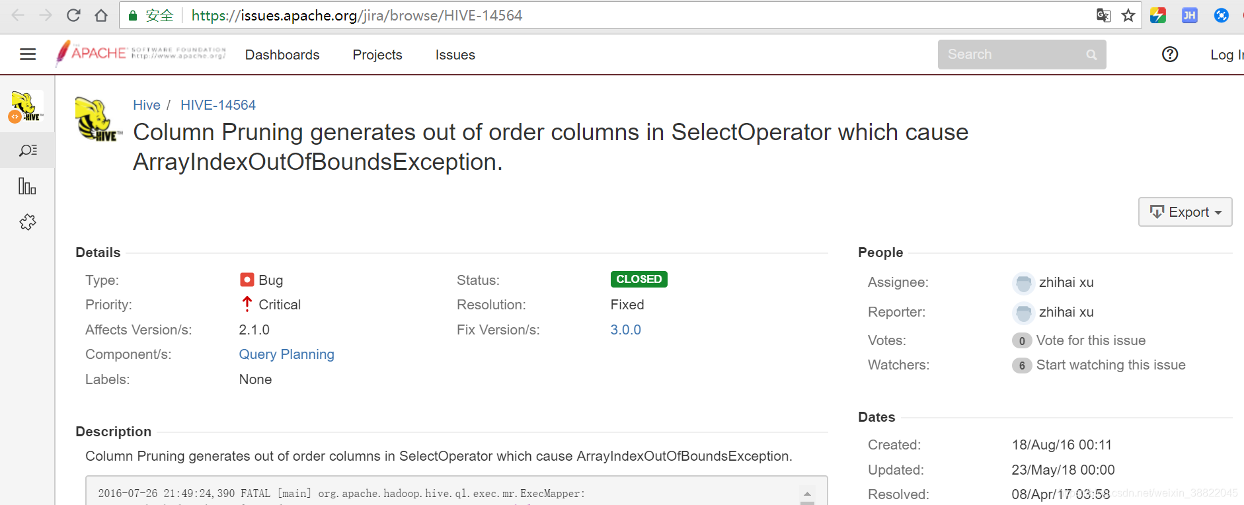
Task: Click the Fixed resolution value
Action: 627,305
